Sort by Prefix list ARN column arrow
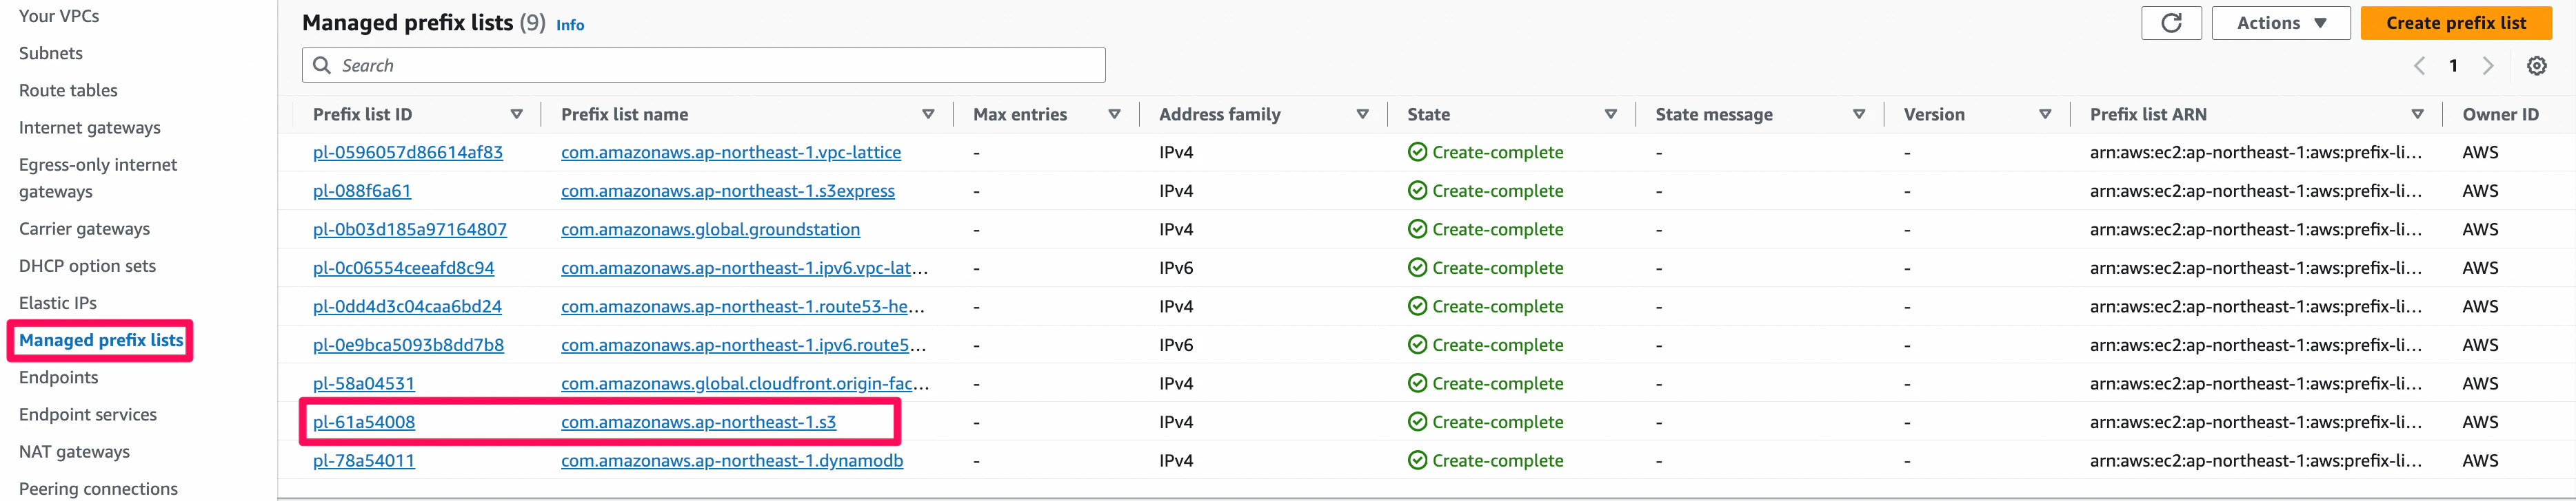 point(2417,115)
